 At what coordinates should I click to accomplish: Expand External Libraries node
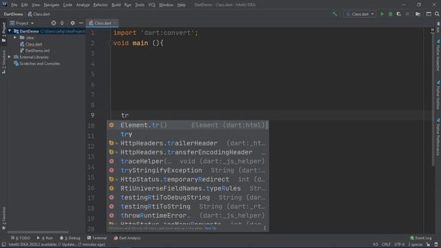[10, 56]
